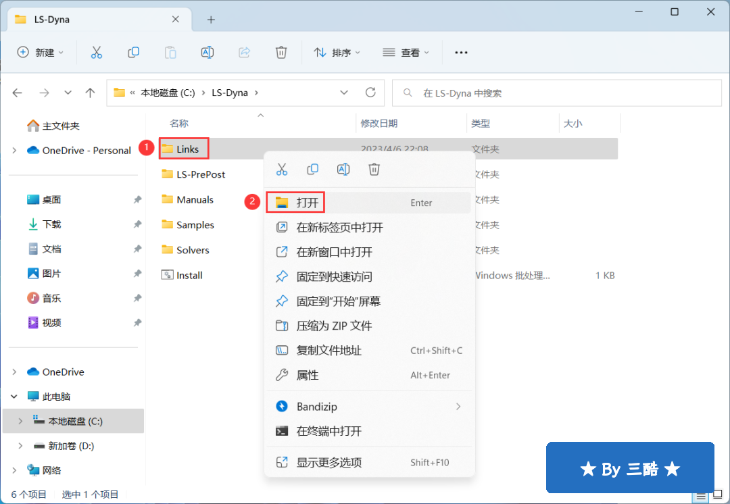Screen dimensions: 730x504
Task: Select 在终端中打开 menu entry
Action: click(369, 431)
